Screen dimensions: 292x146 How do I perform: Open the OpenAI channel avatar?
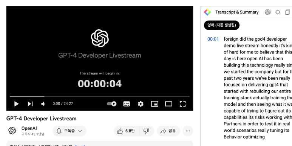[12, 131]
